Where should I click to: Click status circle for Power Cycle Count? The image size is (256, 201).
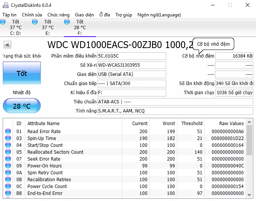(8, 186)
